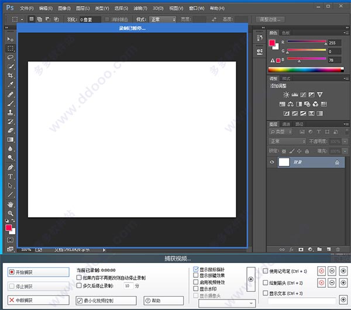Enable 显示按键效果 checkbox

point(195,275)
